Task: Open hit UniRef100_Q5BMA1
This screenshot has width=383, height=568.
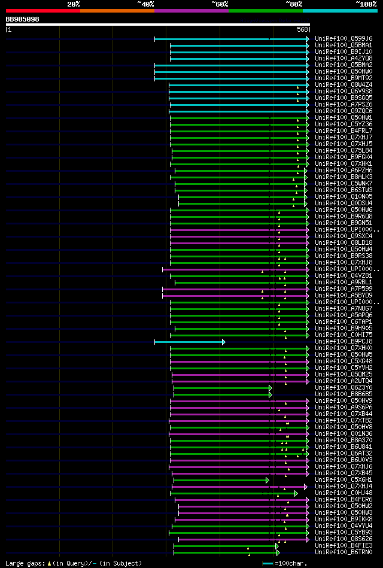Action: (344, 45)
